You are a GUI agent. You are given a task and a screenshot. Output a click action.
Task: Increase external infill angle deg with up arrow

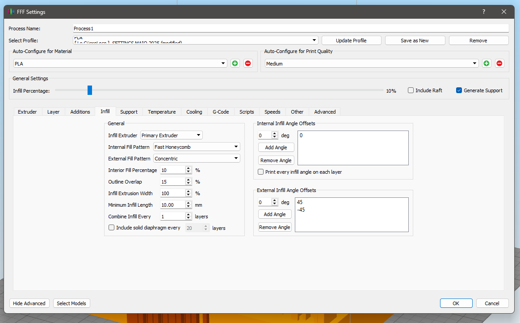(x=274, y=200)
